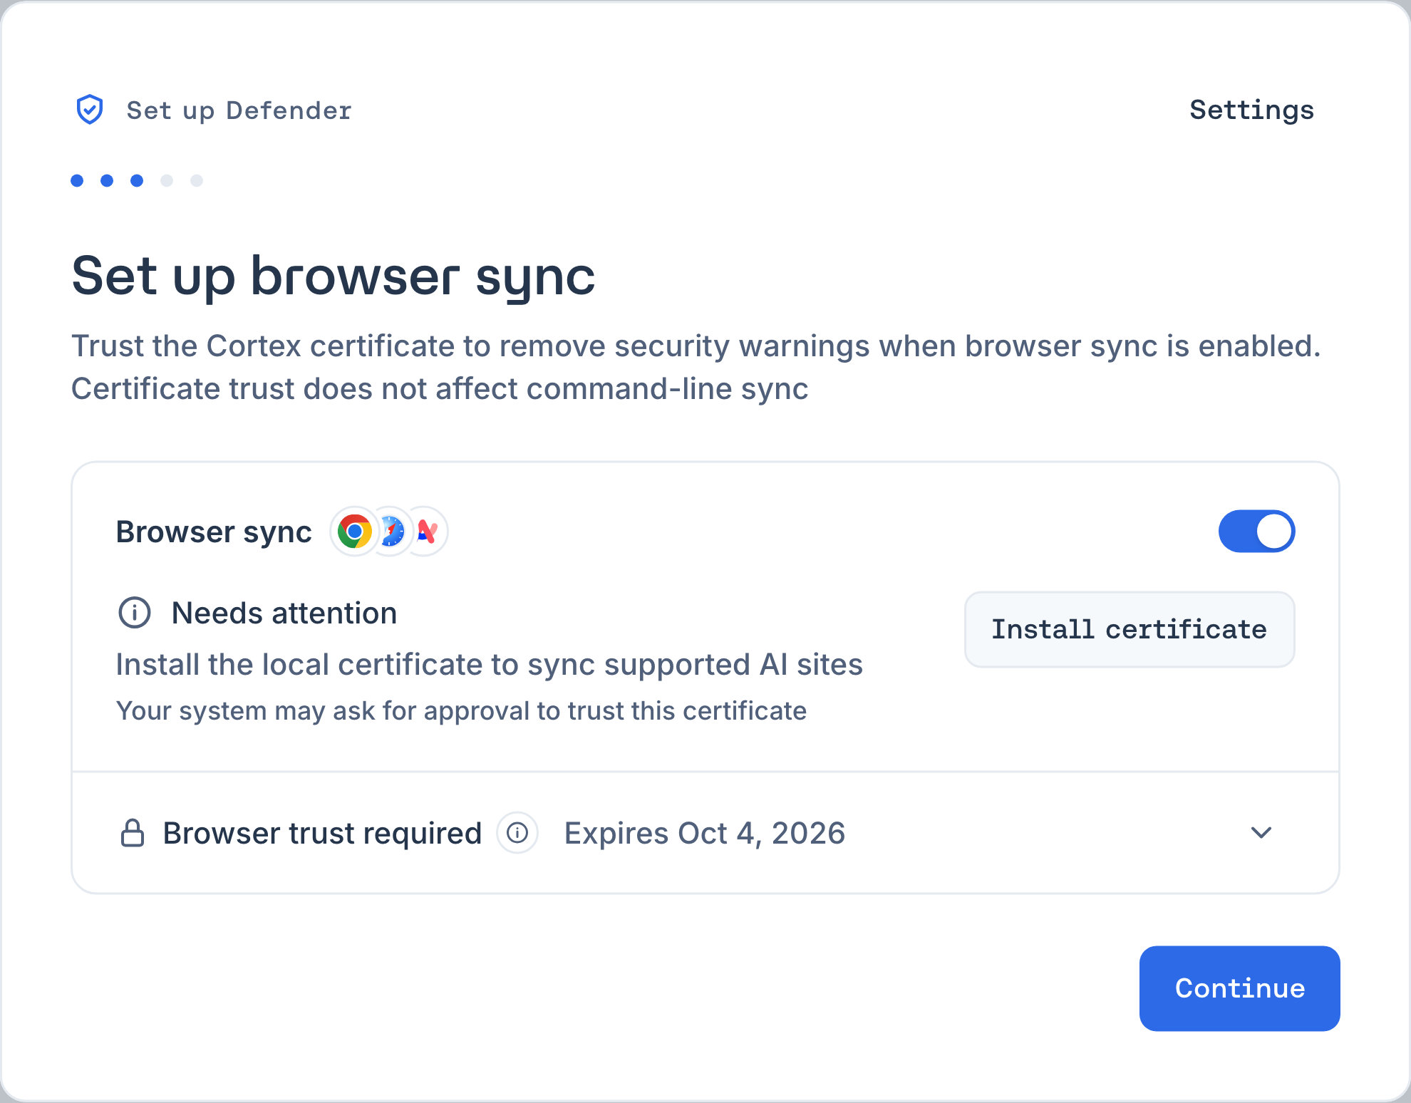
Task: Select the third setup step dot
Action: [x=137, y=180]
